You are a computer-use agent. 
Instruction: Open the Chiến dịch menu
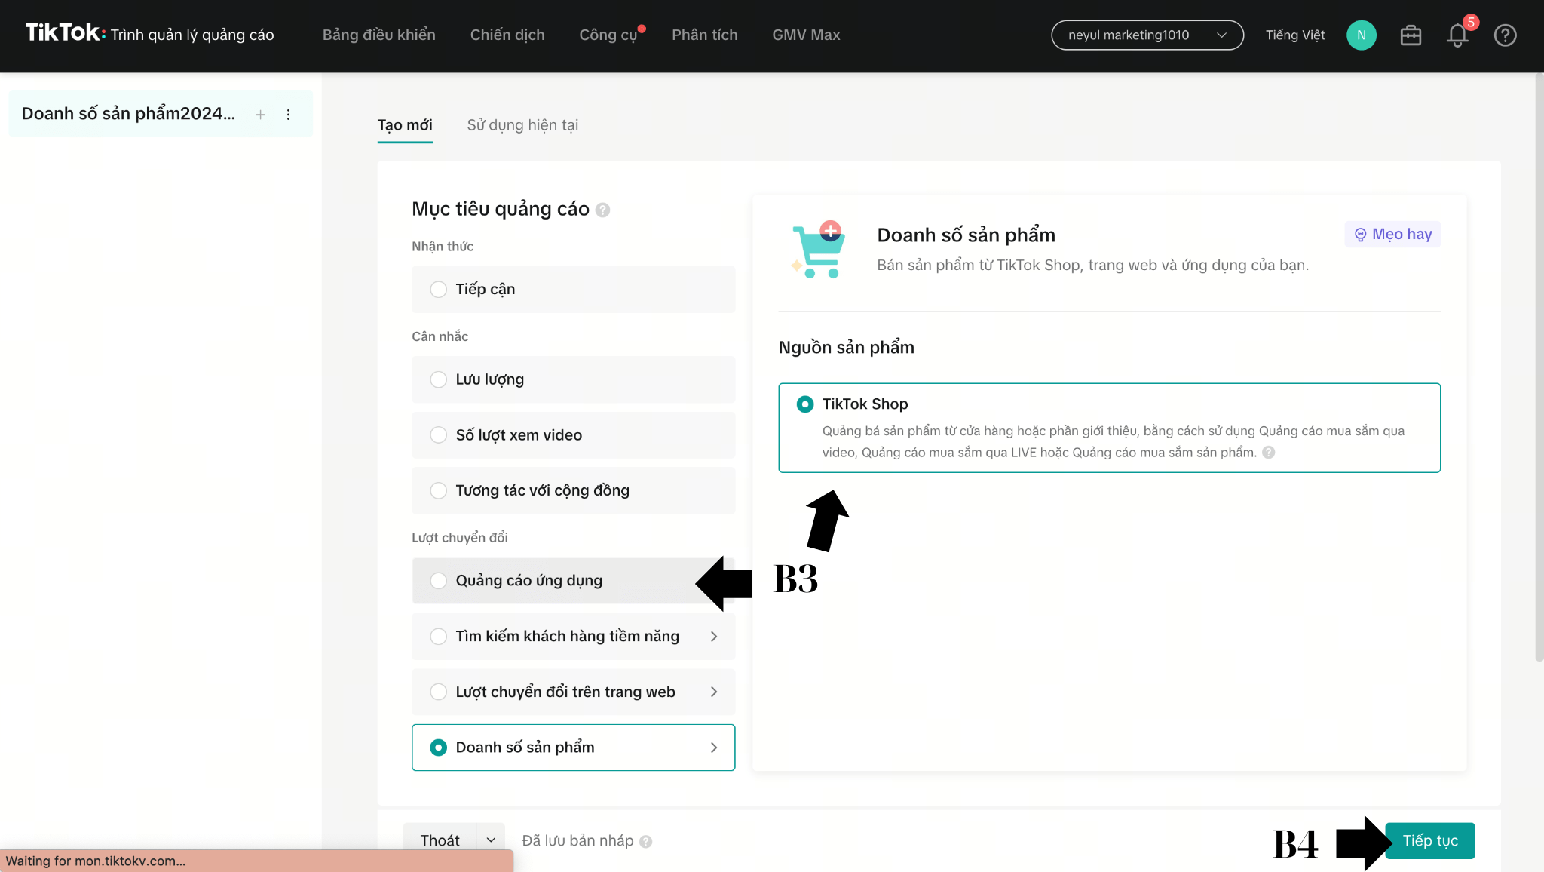(x=507, y=35)
